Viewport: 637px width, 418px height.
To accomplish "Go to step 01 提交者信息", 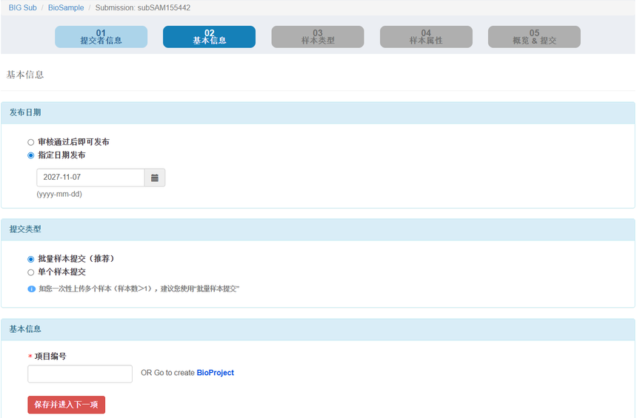I will click(x=101, y=37).
